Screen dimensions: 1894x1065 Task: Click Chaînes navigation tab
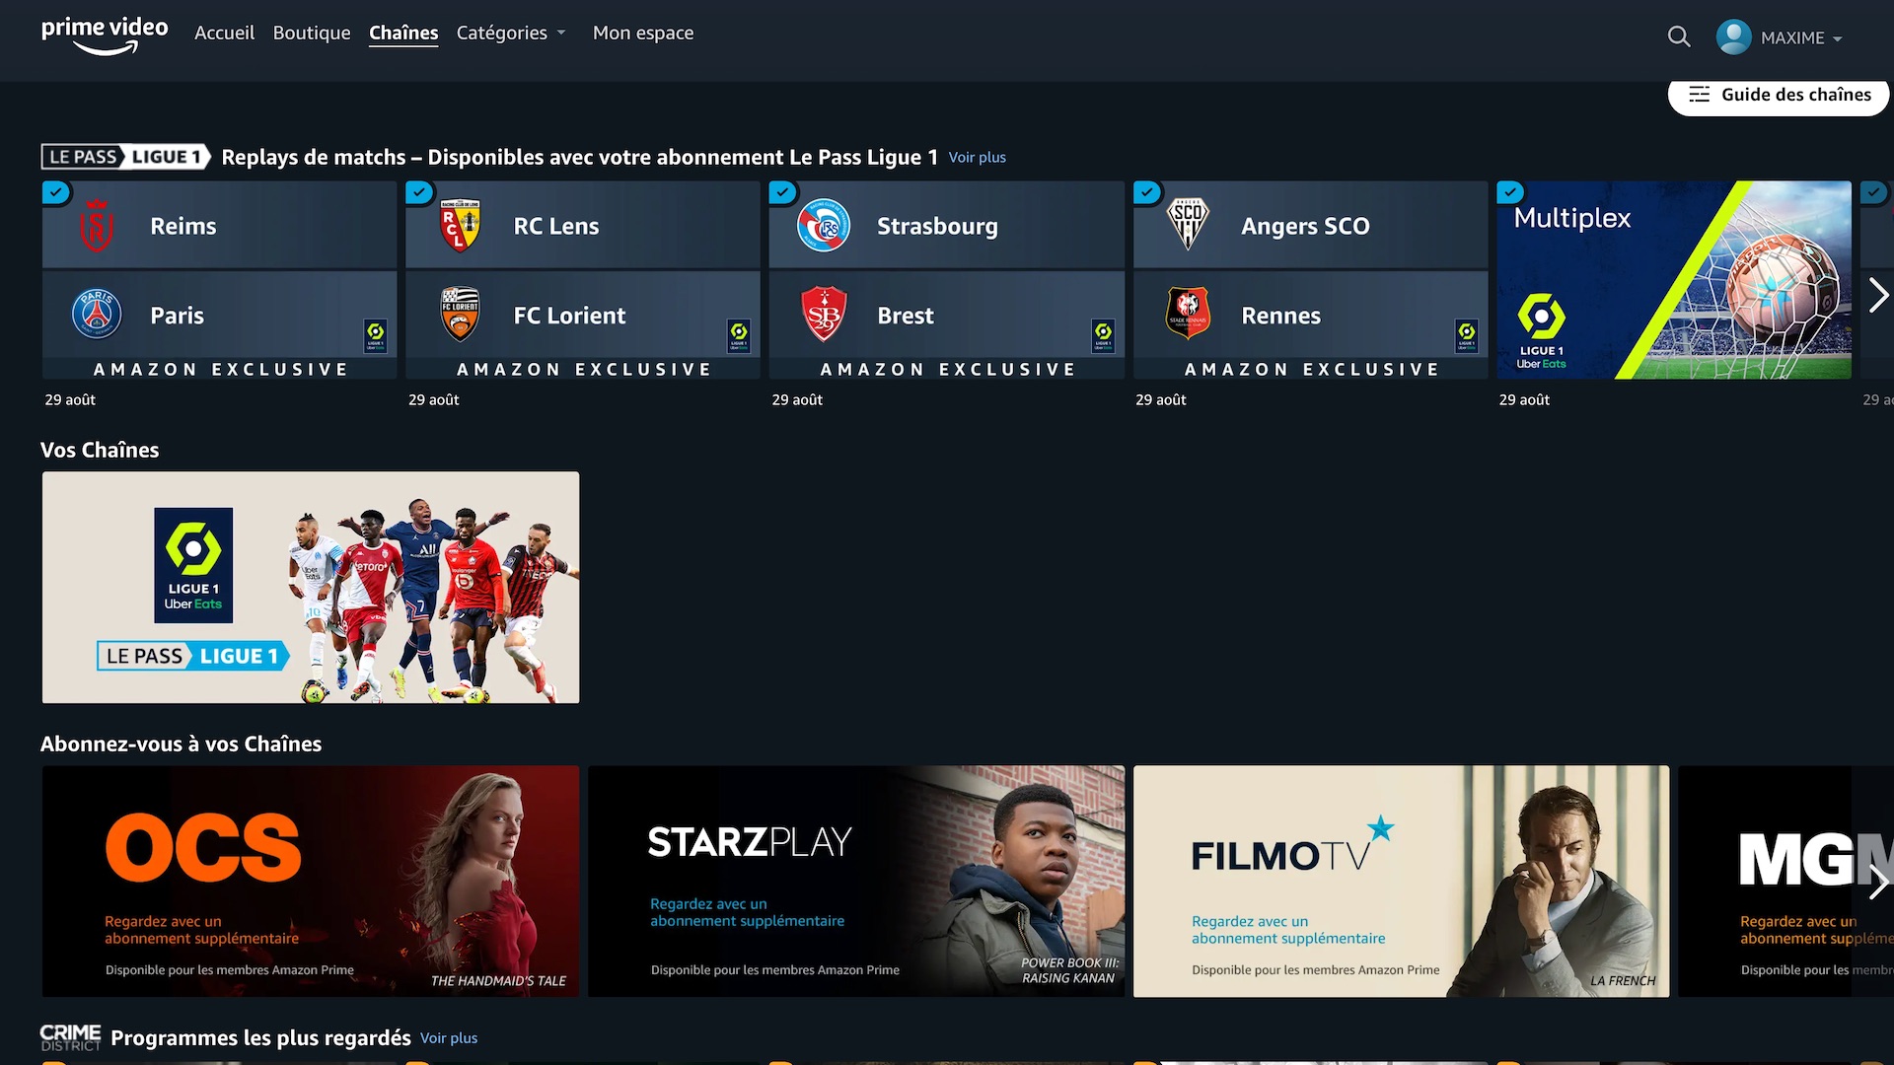(x=401, y=33)
